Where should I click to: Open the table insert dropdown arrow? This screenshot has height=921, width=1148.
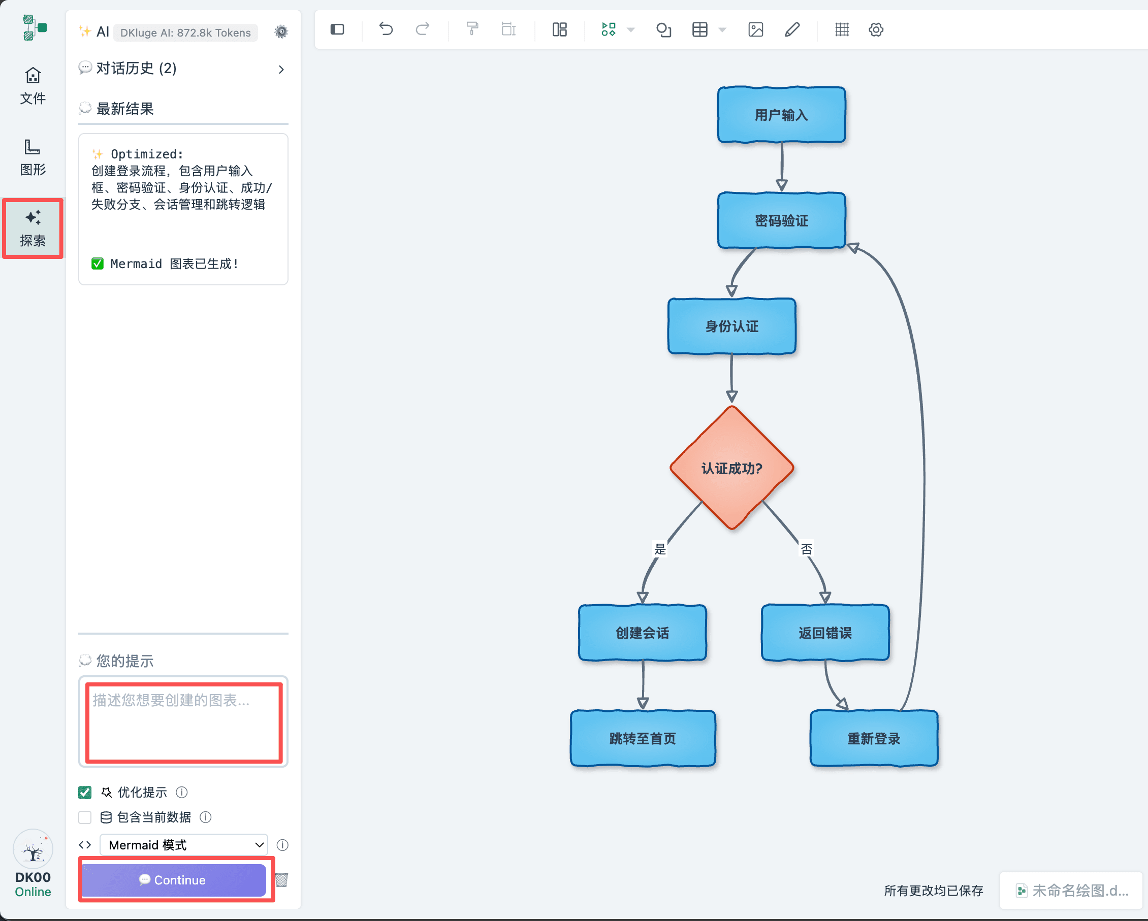click(722, 30)
